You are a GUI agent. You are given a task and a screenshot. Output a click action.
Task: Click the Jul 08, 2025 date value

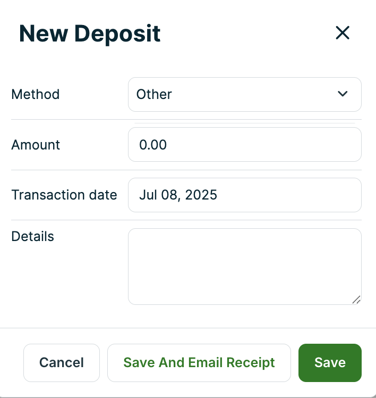tap(178, 195)
